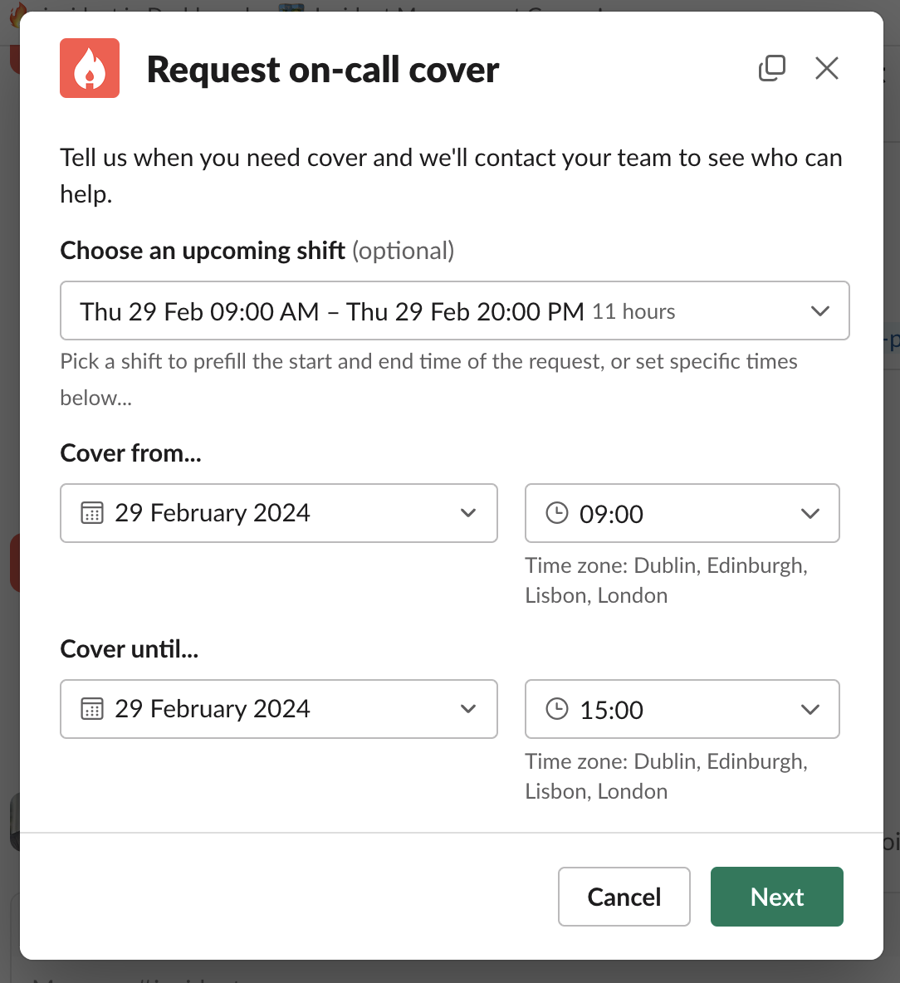Click the chevron in the 15:00 field

click(x=810, y=710)
